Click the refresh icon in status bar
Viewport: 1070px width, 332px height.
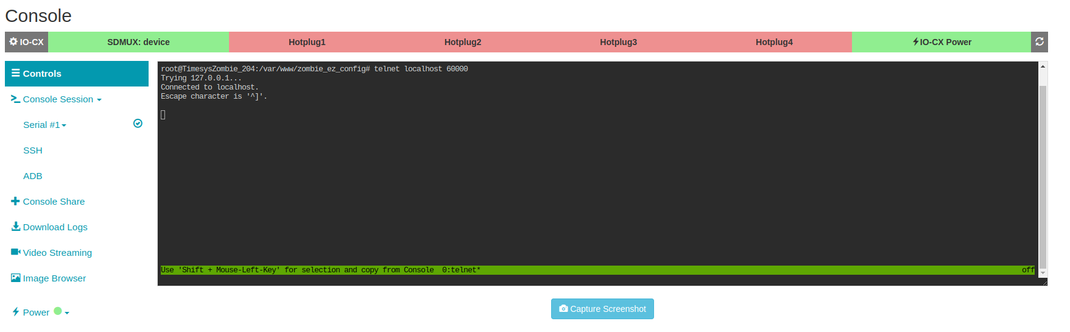tap(1040, 42)
